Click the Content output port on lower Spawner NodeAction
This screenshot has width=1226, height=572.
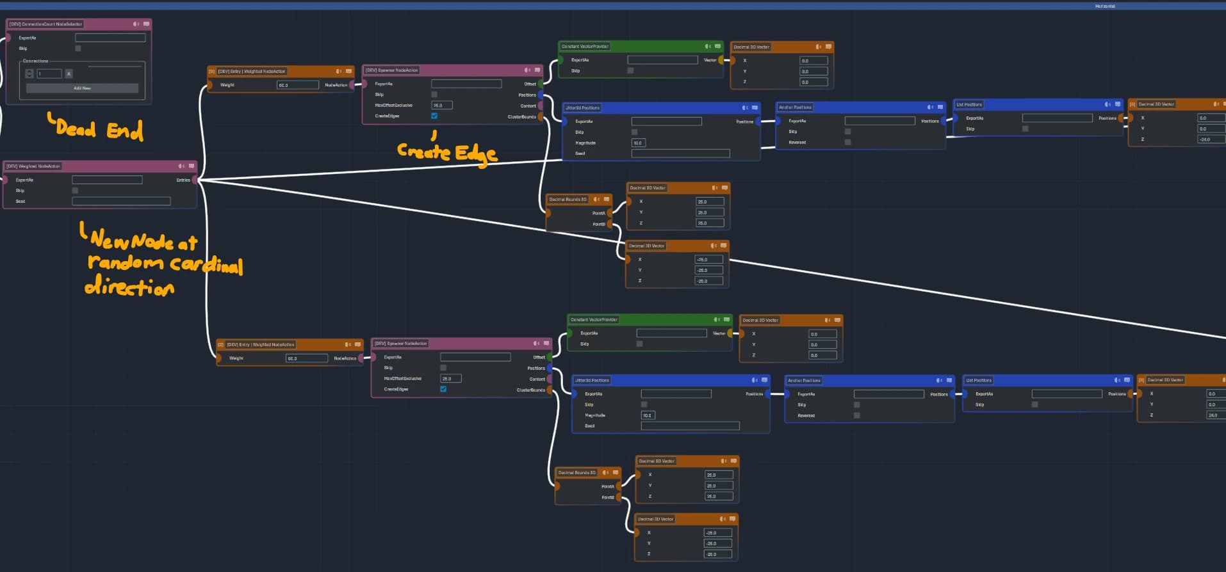pos(550,379)
